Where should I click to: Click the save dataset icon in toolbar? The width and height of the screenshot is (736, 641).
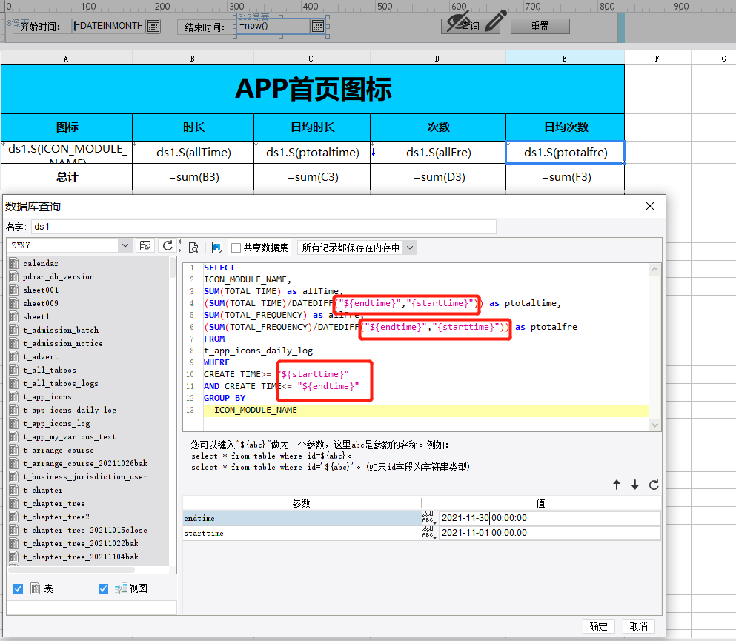click(217, 248)
